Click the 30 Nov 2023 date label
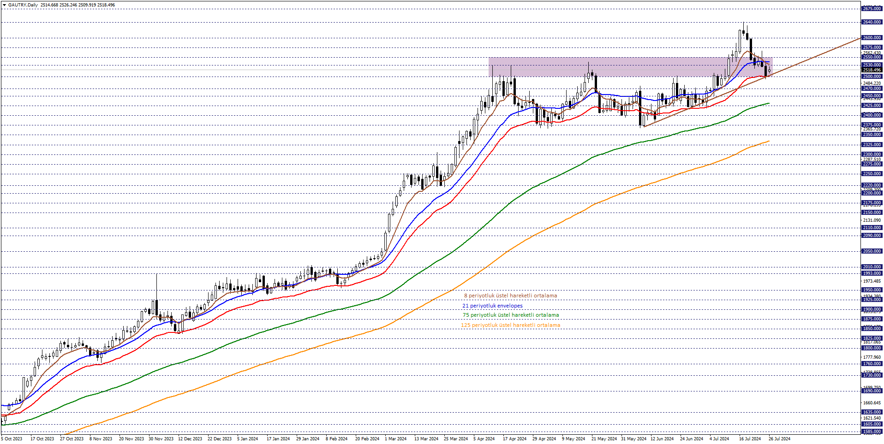Viewport: 884px width, 444px height. 161,438
